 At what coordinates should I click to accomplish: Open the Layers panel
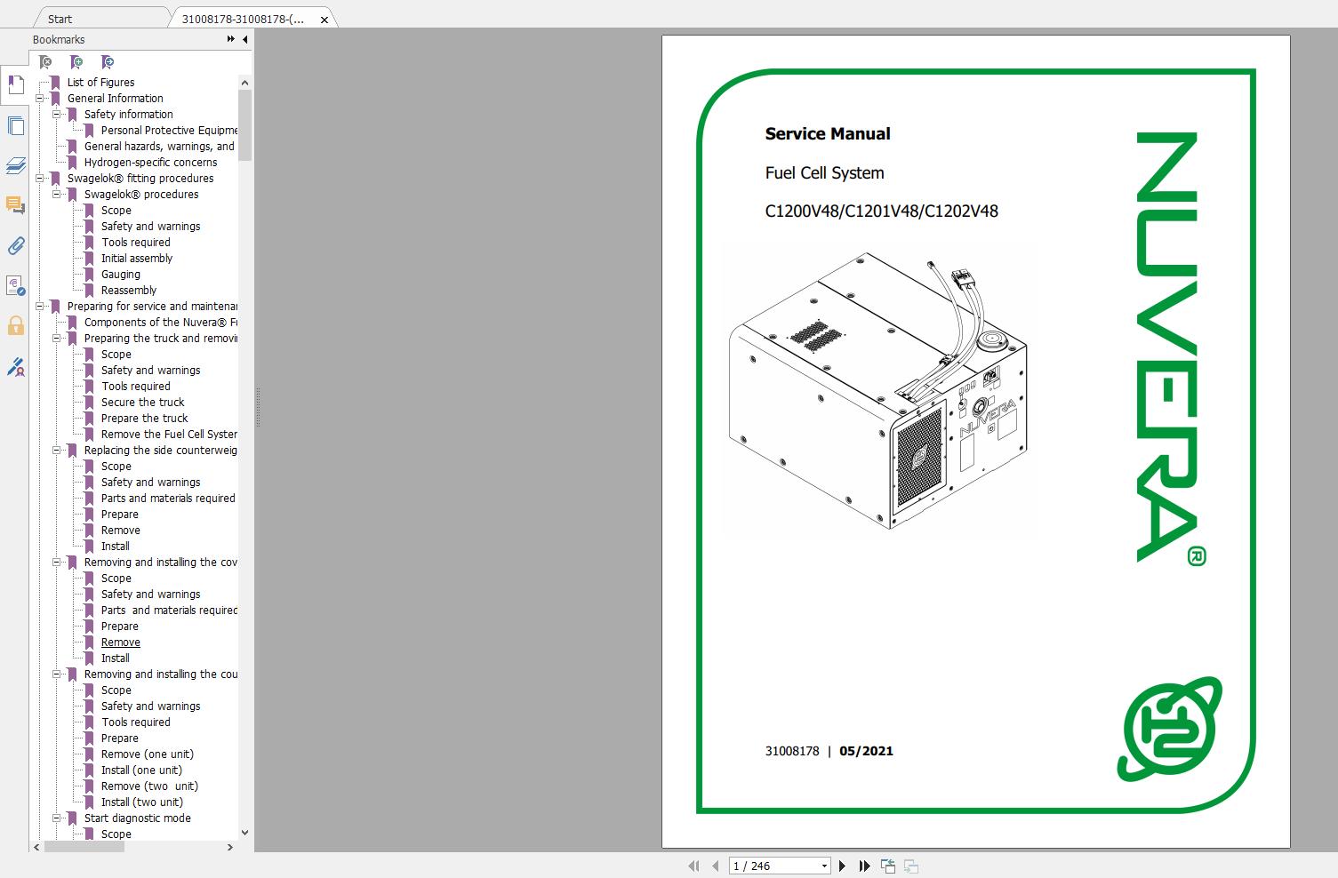coord(15,166)
